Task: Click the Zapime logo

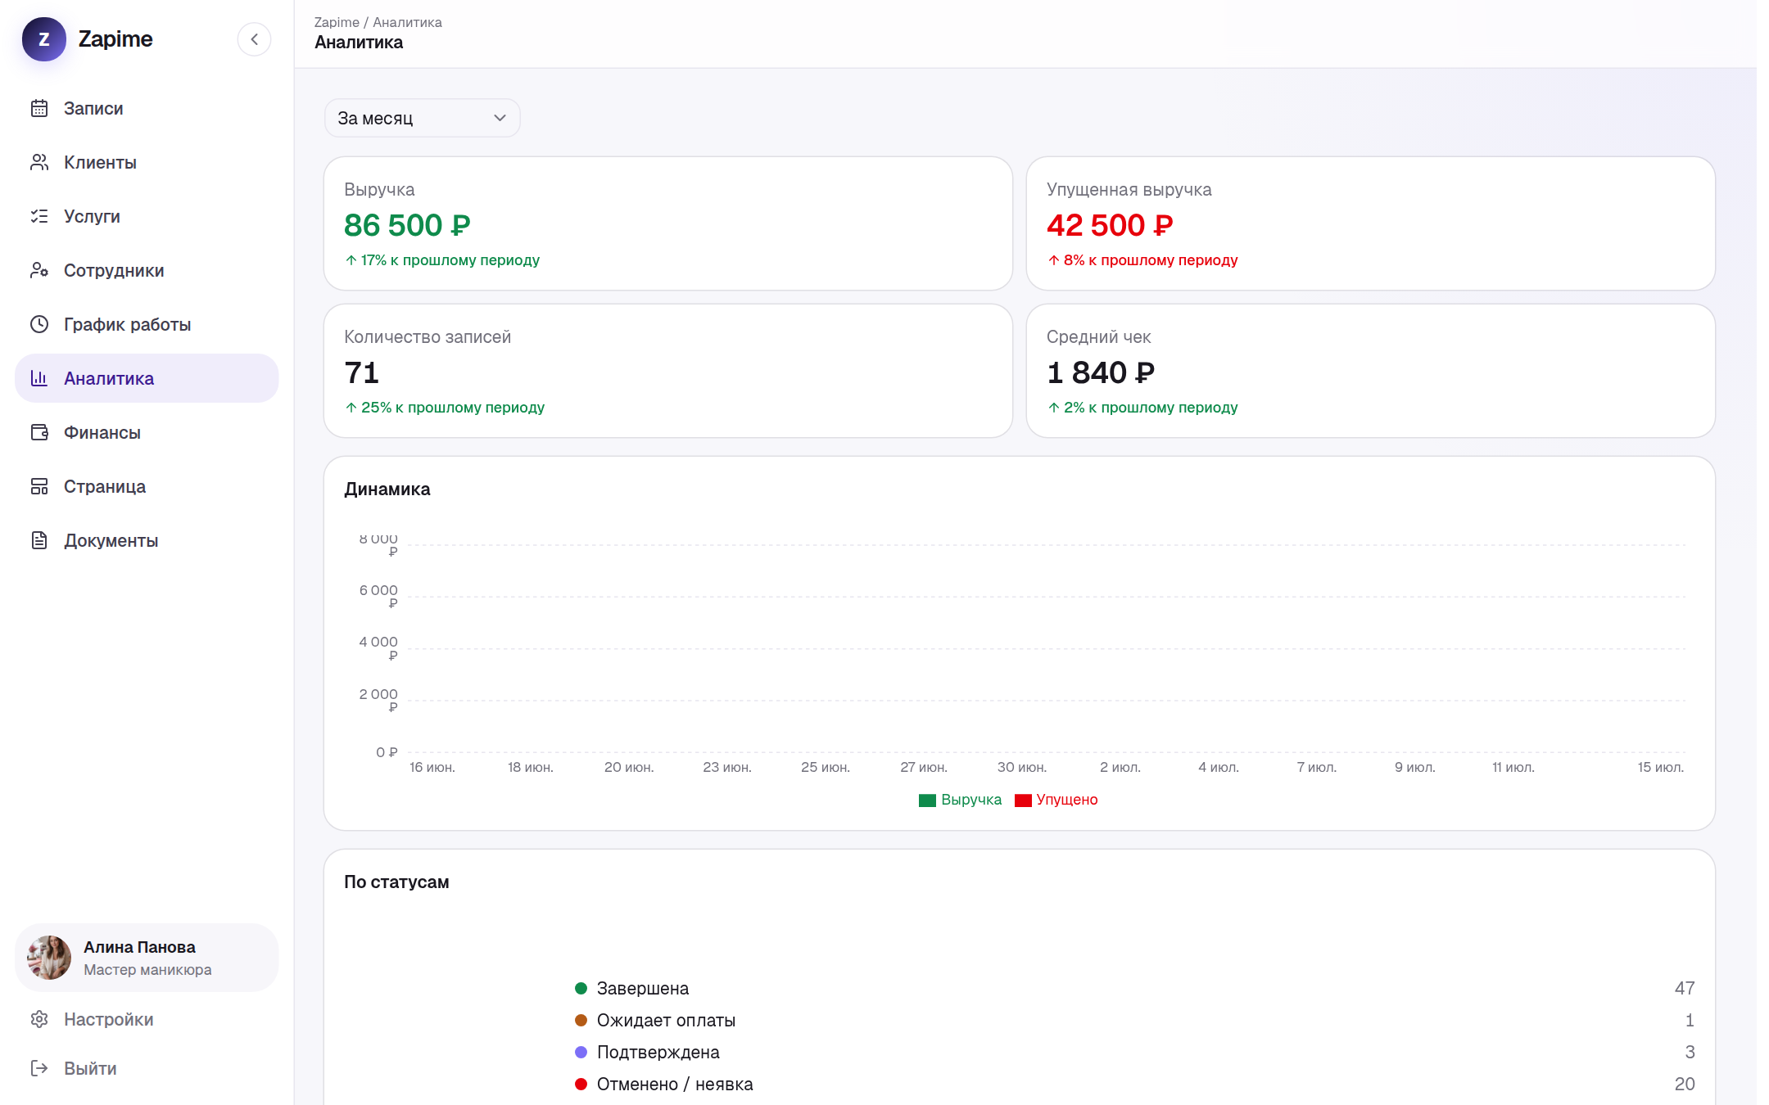Action: tap(44, 39)
